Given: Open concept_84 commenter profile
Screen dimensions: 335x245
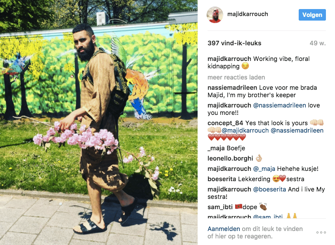Looking at the screenshot, I should (x=225, y=123).
